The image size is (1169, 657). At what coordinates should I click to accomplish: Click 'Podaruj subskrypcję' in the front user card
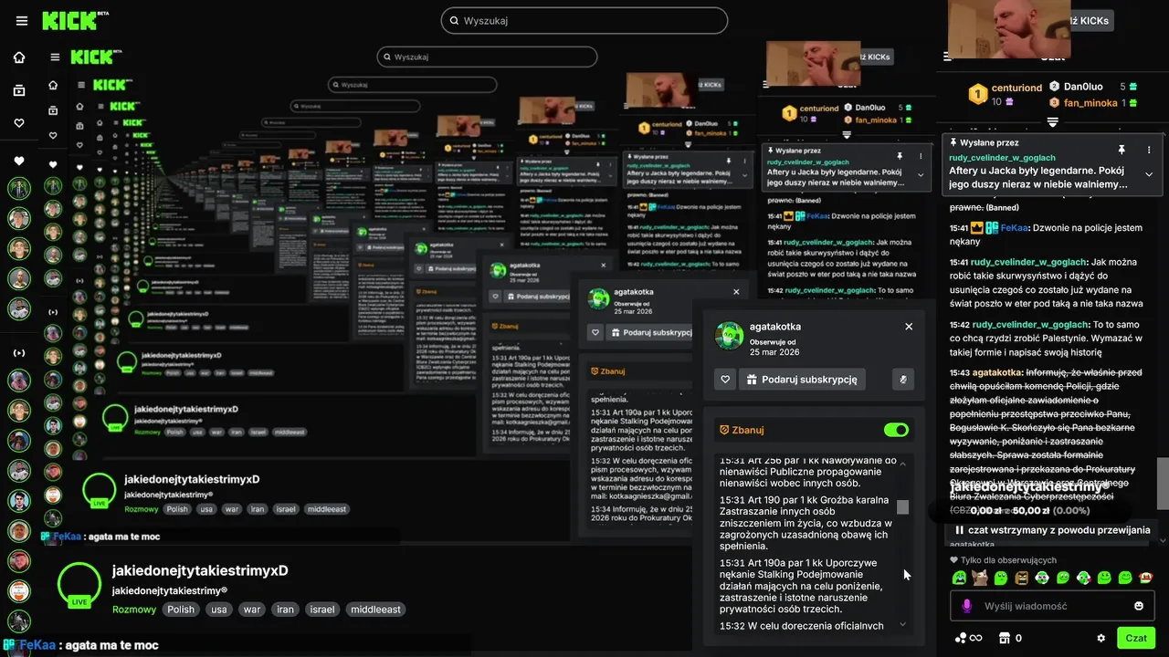[802, 380]
